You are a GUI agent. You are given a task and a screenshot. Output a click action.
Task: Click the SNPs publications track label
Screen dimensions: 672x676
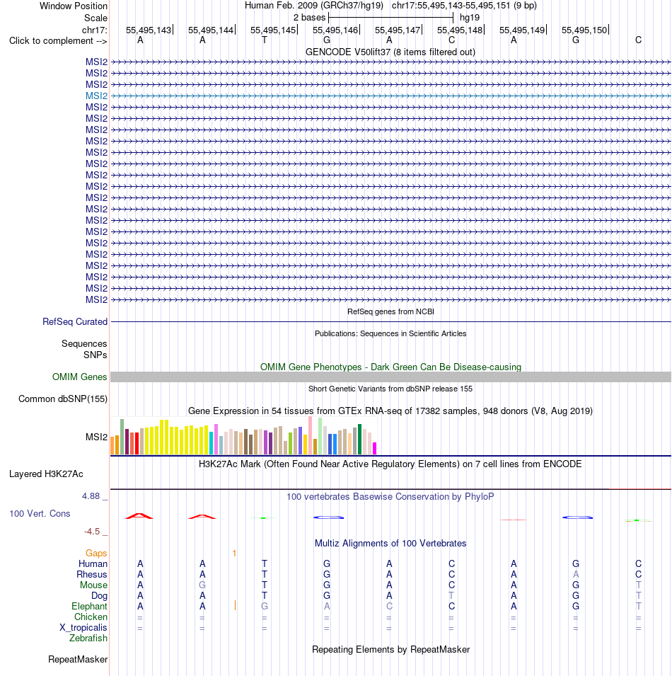(x=95, y=355)
